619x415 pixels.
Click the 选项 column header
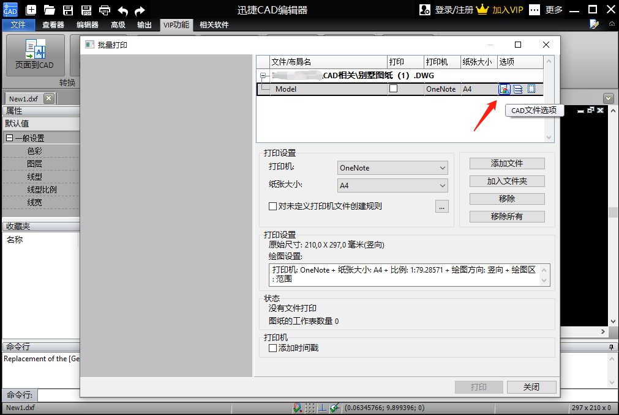tap(520, 62)
